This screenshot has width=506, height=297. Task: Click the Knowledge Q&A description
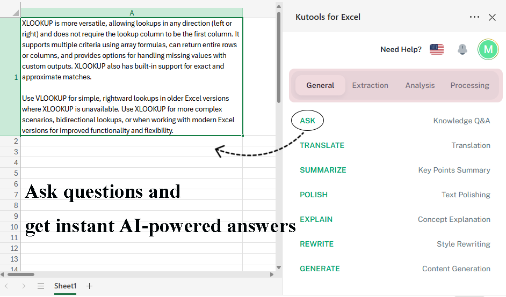pyautogui.click(x=461, y=121)
